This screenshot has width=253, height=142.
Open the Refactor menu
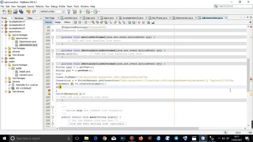40,6
